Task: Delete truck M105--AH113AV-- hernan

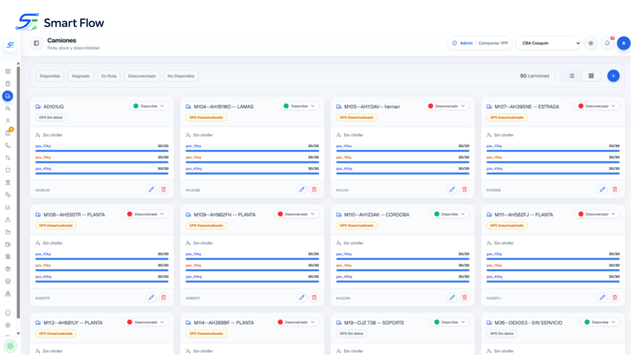Action: (465, 189)
